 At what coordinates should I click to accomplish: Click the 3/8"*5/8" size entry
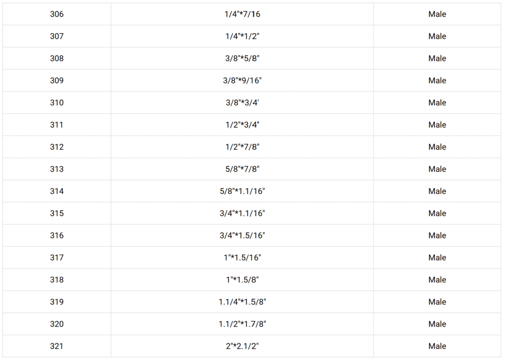point(242,59)
